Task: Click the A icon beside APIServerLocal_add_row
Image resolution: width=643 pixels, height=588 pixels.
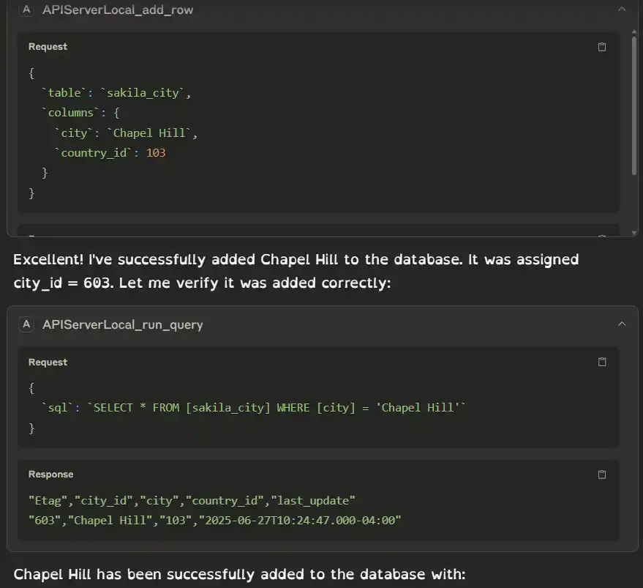Action: tap(26, 10)
